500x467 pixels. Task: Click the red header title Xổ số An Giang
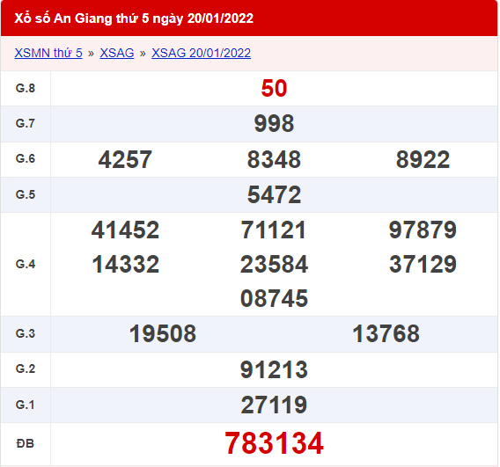click(134, 18)
